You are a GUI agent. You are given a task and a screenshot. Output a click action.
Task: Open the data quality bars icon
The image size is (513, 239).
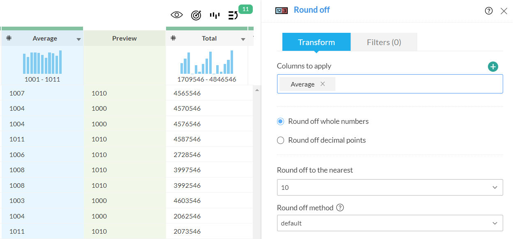click(215, 15)
